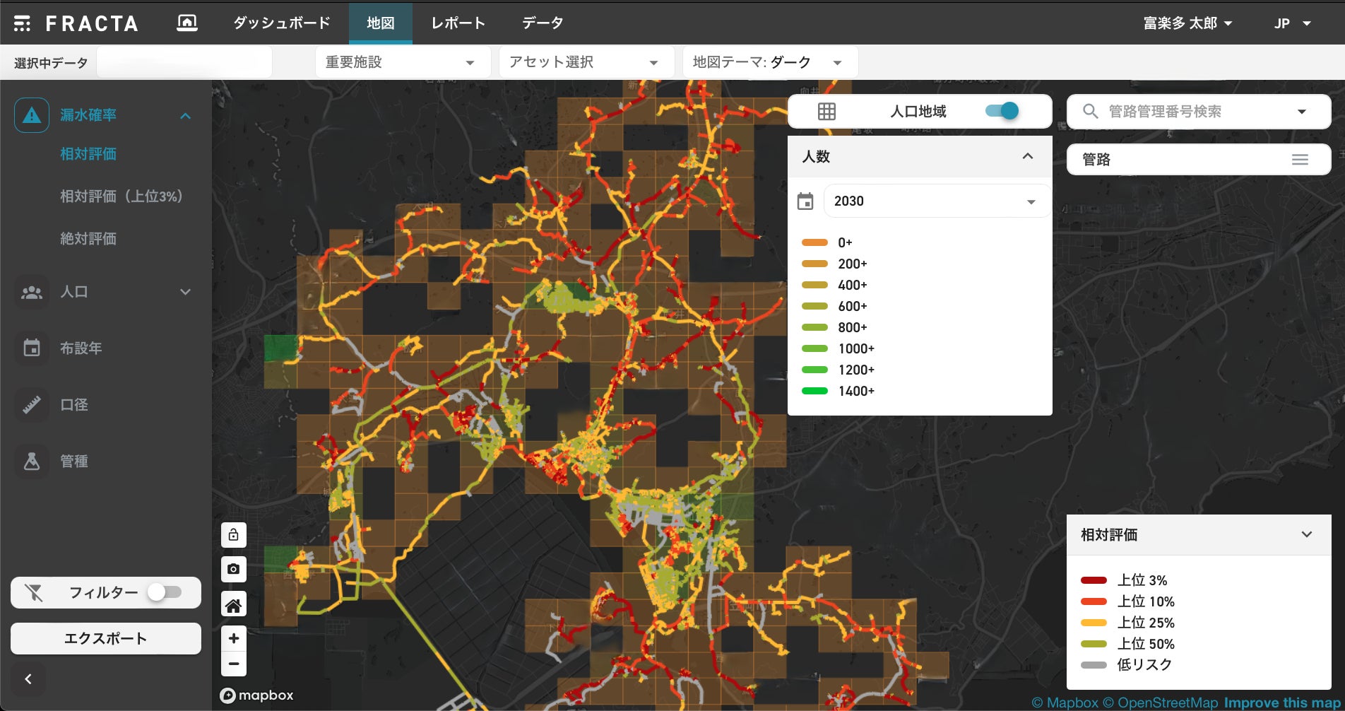This screenshot has width=1345, height=711.
Task: Open the Improve this map link
Action: tap(1282, 703)
